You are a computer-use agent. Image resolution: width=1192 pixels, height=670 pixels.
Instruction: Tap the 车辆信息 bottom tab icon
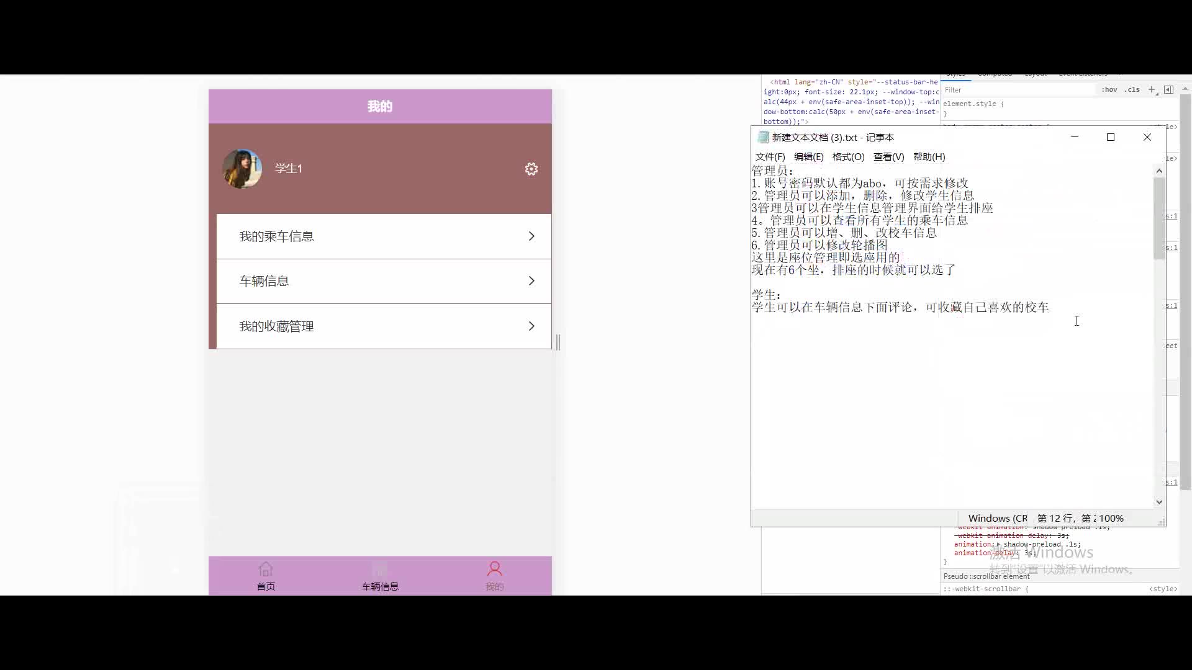[380, 569]
